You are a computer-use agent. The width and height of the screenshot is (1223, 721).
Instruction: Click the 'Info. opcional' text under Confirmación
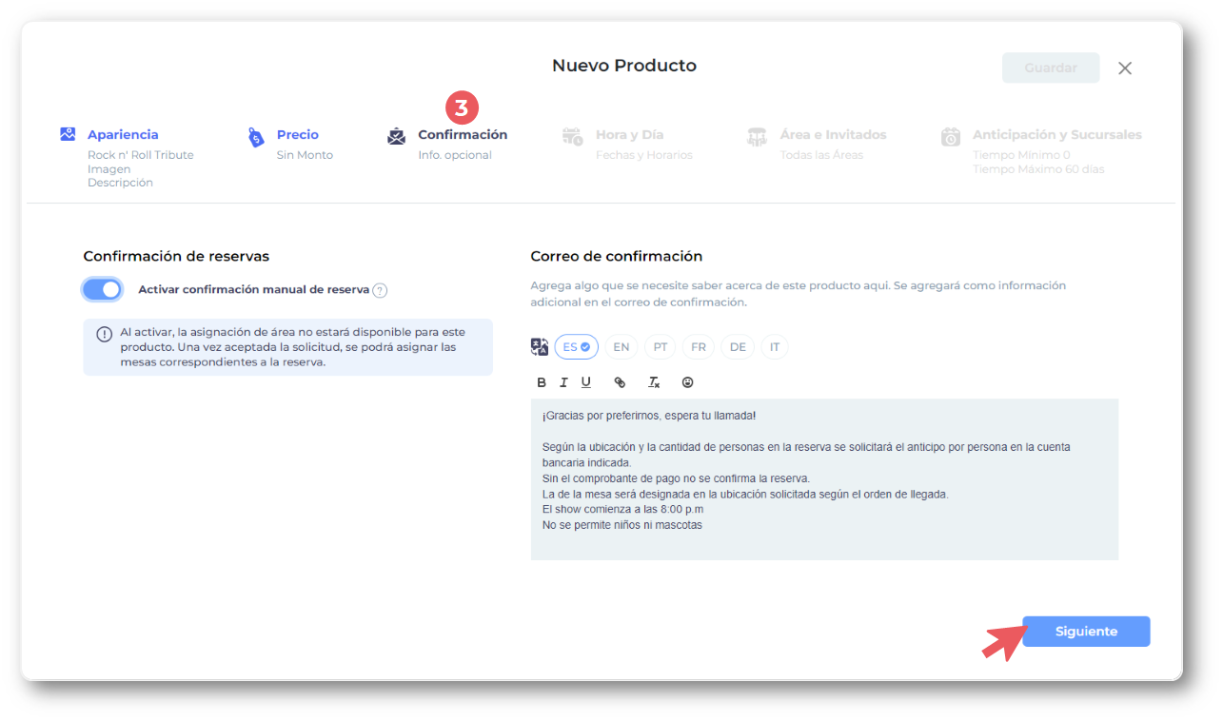(455, 155)
